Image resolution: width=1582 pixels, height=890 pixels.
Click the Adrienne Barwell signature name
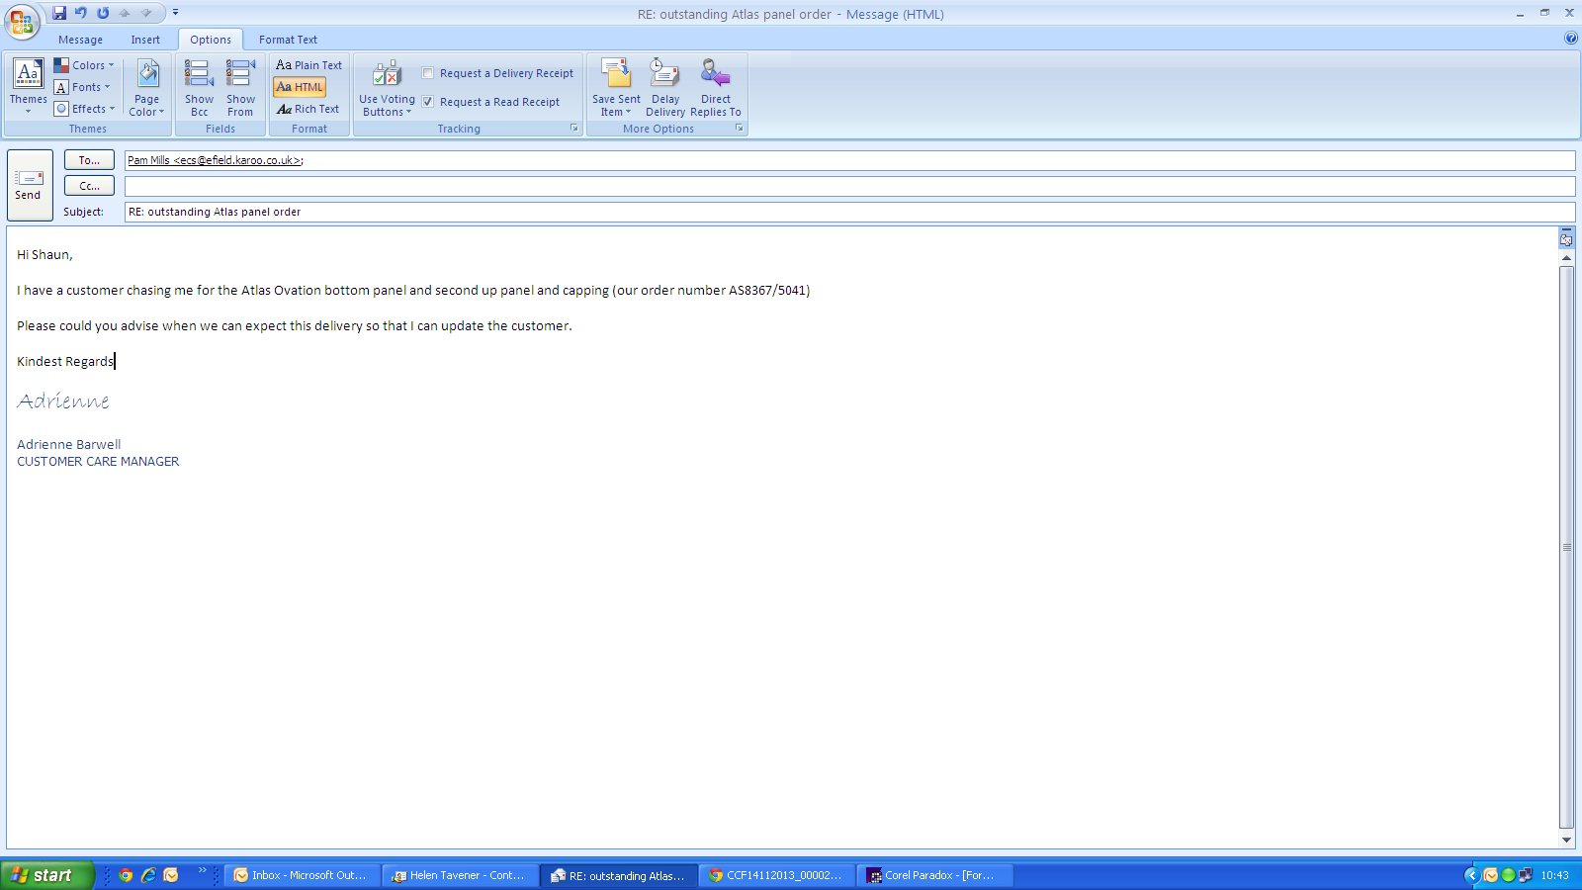69,445
